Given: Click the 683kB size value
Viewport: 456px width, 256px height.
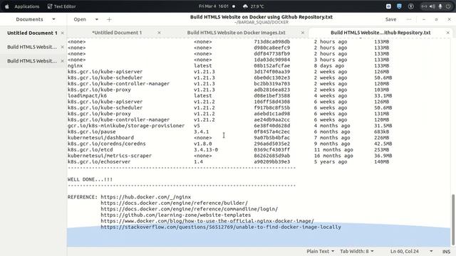Looking at the screenshot, I should tap(382, 132).
